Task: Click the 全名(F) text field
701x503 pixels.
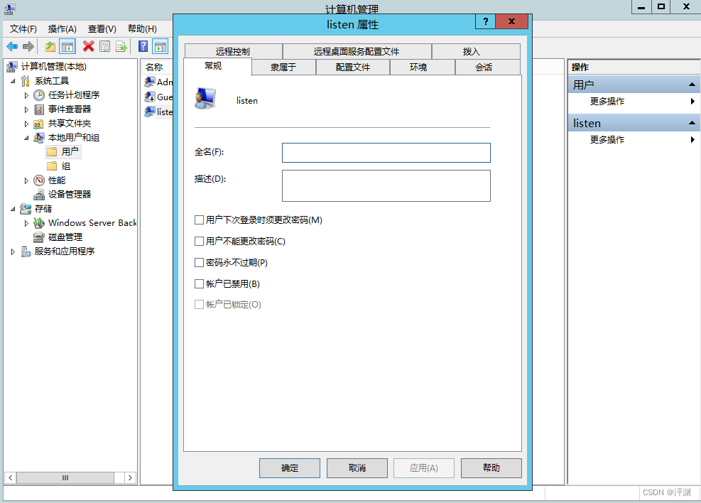Action: coord(386,153)
